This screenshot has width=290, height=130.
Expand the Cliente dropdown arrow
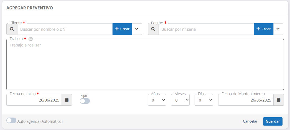coord(137,29)
